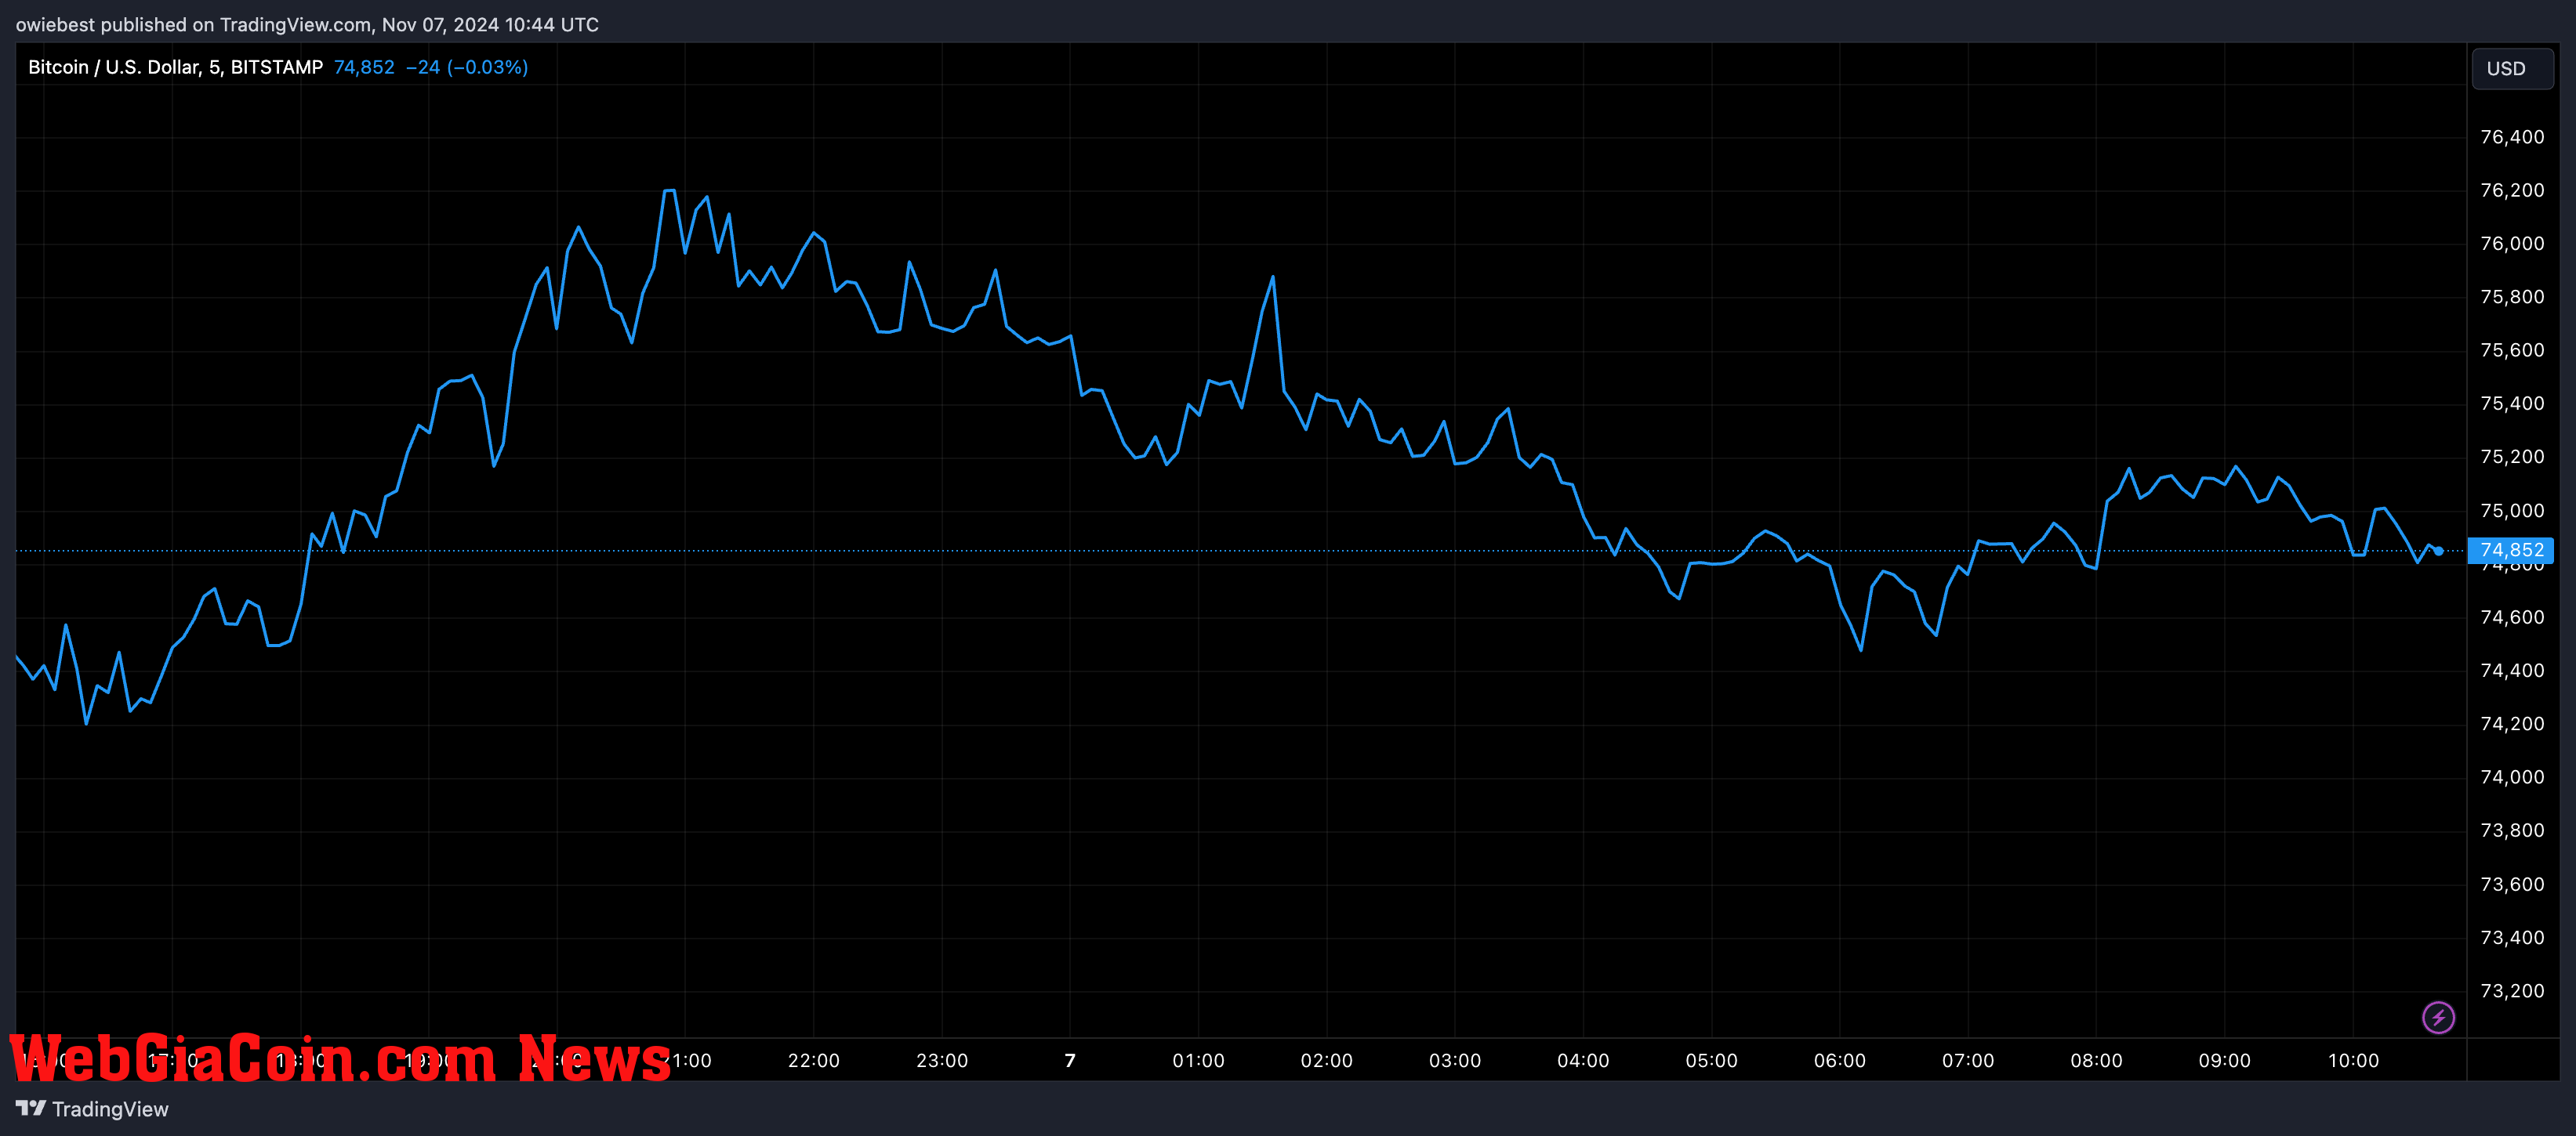Click the owiebest published header text
2576x1136 pixels.
[307, 25]
